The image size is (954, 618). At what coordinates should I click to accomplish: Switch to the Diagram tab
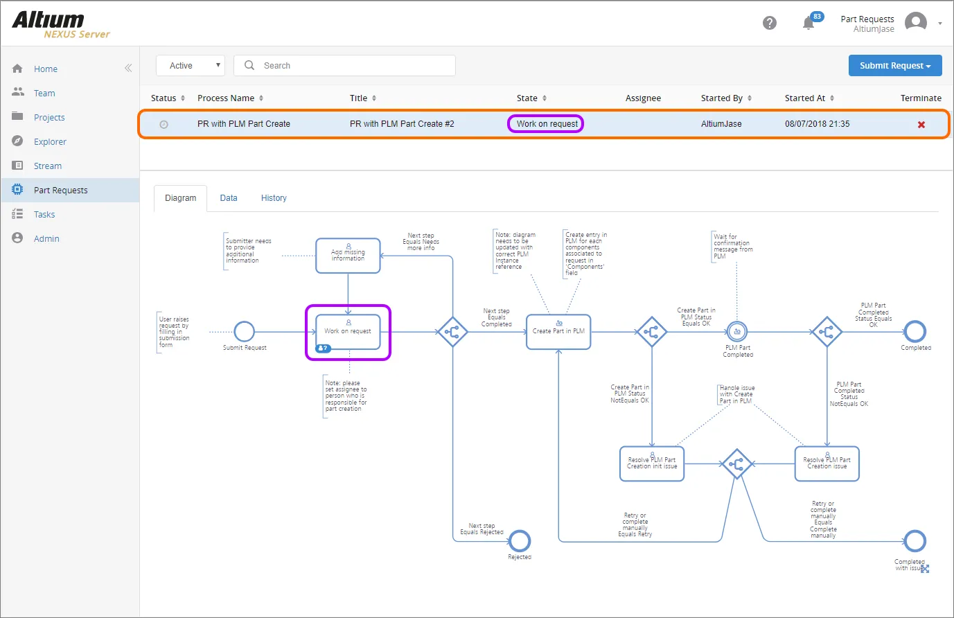(180, 198)
